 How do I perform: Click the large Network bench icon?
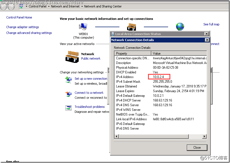coord(72,57)
